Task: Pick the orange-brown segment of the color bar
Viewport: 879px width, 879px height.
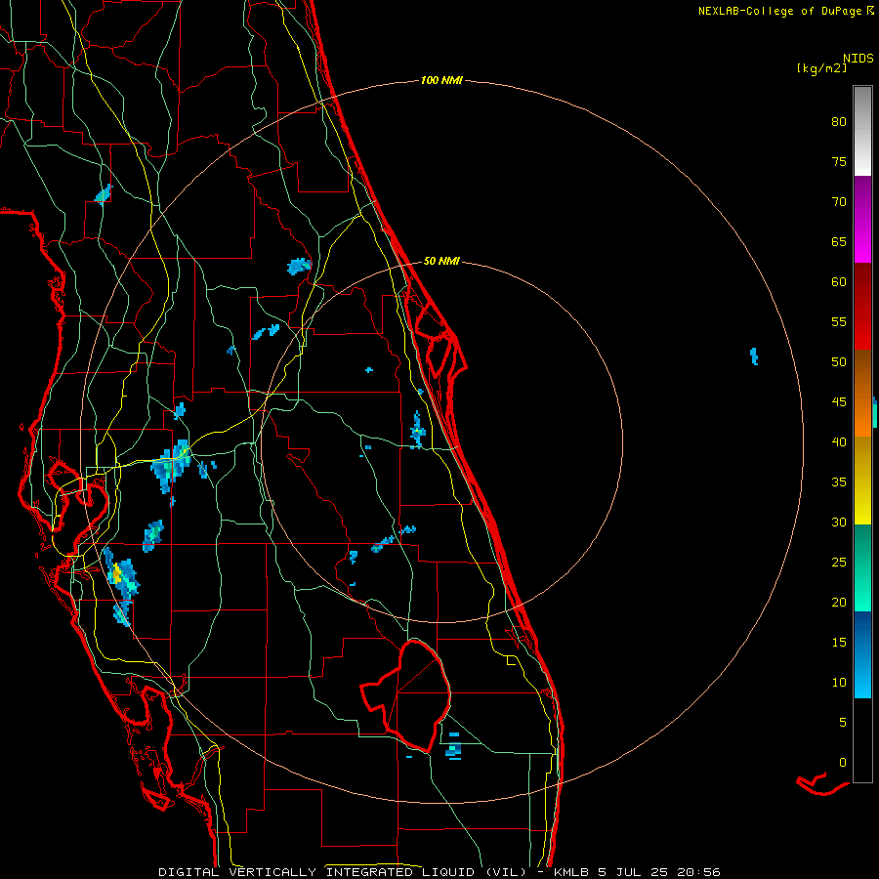Action: click(x=862, y=393)
